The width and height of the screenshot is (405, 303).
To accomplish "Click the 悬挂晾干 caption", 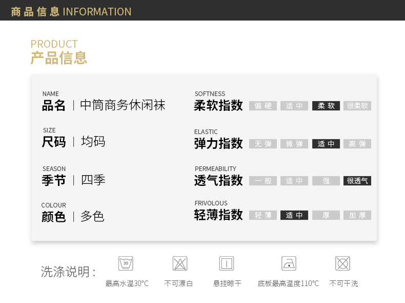I will coord(227,283).
